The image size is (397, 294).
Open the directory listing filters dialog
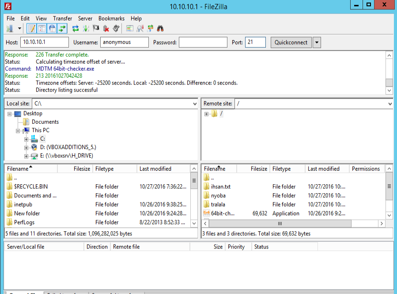pos(130,28)
